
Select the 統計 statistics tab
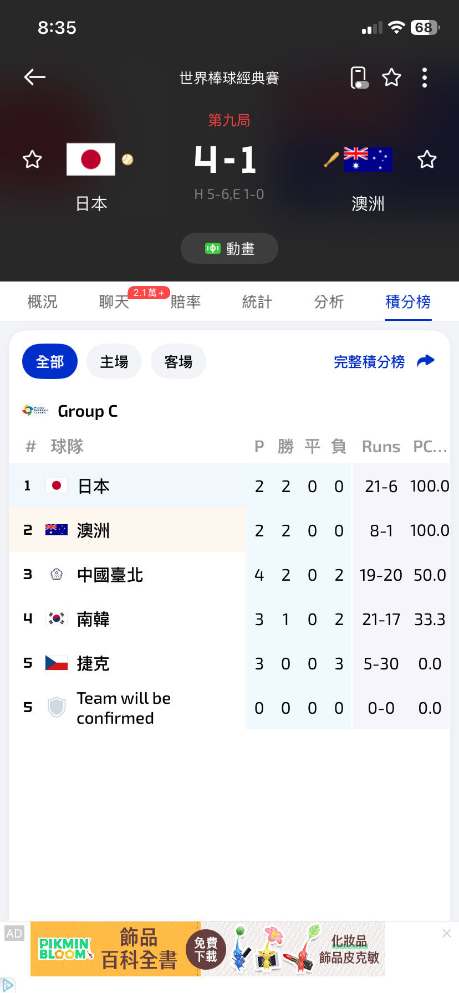[257, 302]
